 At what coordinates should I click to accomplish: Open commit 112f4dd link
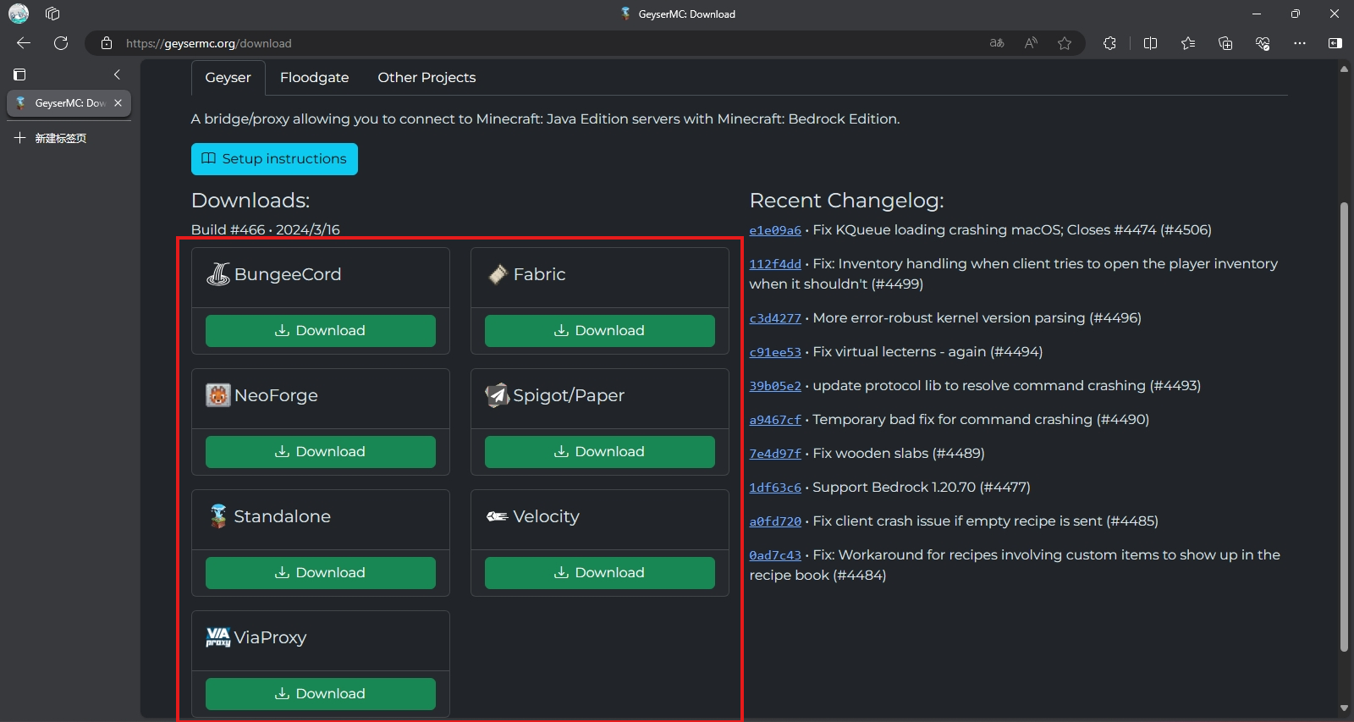(x=775, y=264)
